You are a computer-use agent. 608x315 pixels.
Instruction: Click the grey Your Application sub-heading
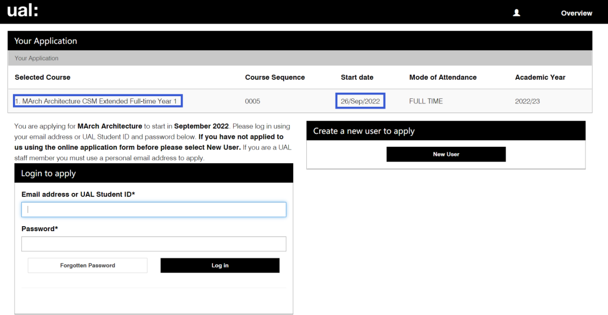click(299, 58)
